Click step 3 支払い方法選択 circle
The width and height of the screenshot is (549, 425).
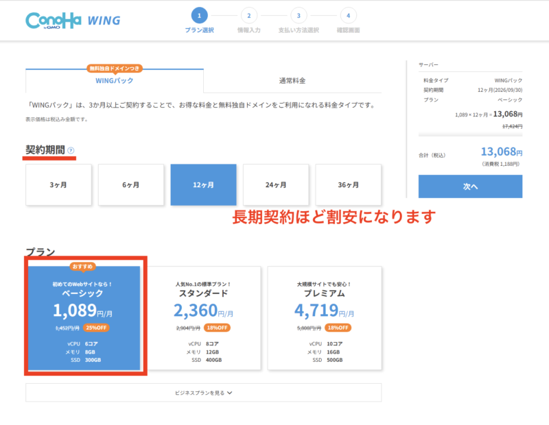tap(298, 14)
